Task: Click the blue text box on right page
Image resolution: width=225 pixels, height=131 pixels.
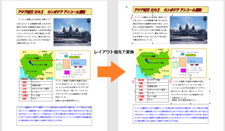Action: (170, 114)
